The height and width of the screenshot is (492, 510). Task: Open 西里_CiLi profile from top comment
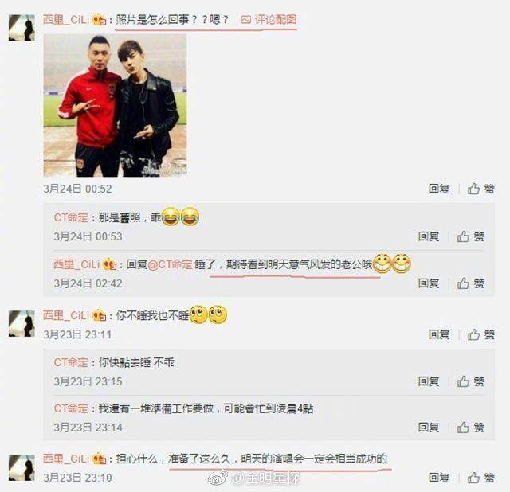pyautogui.click(x=66, y=20)
